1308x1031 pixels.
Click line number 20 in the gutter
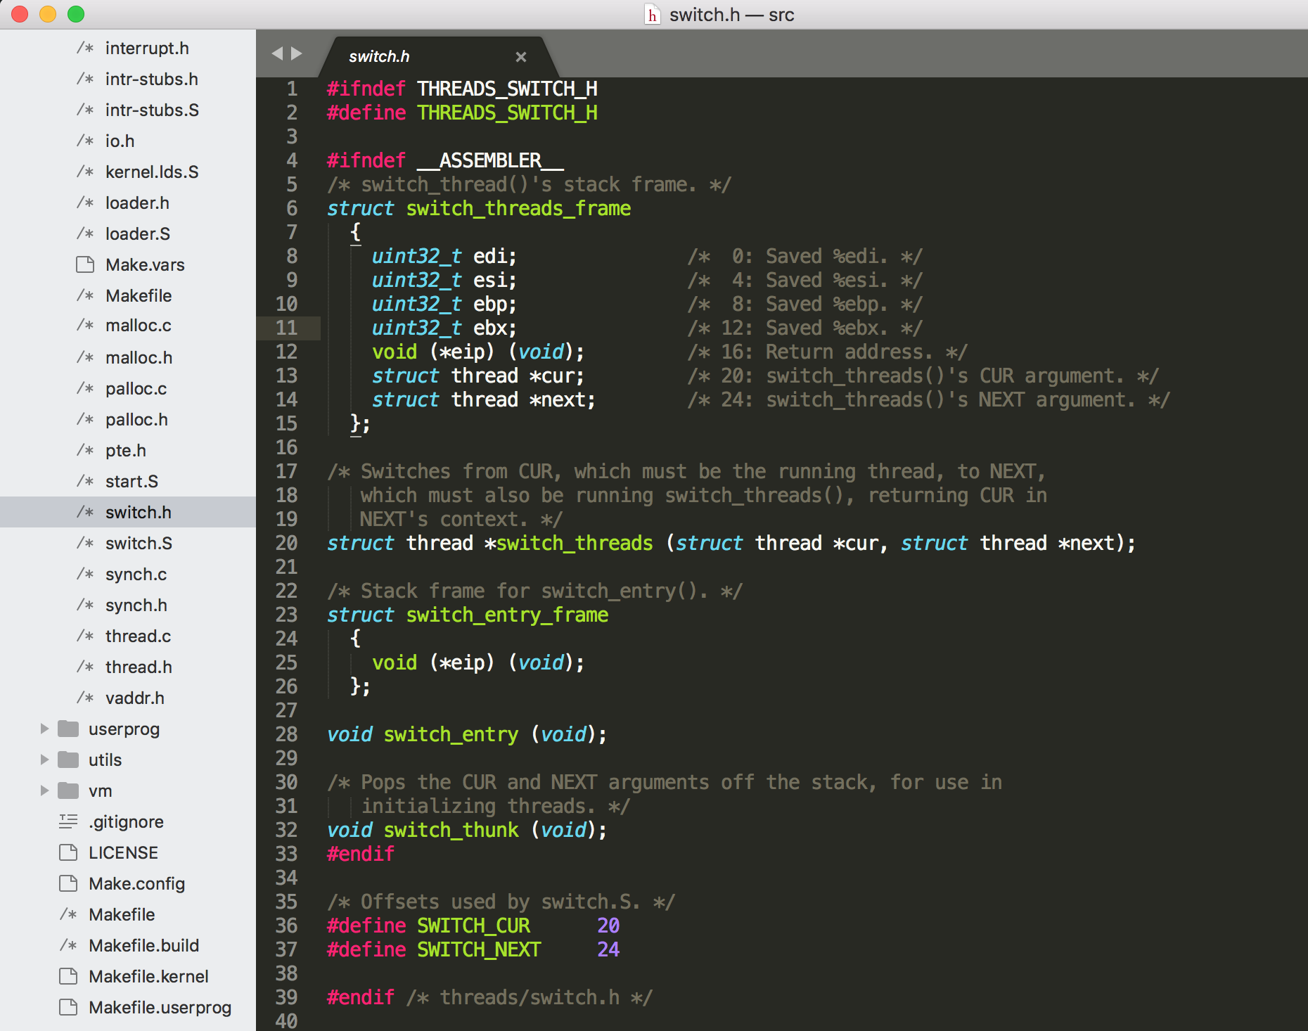pos(286,543)
